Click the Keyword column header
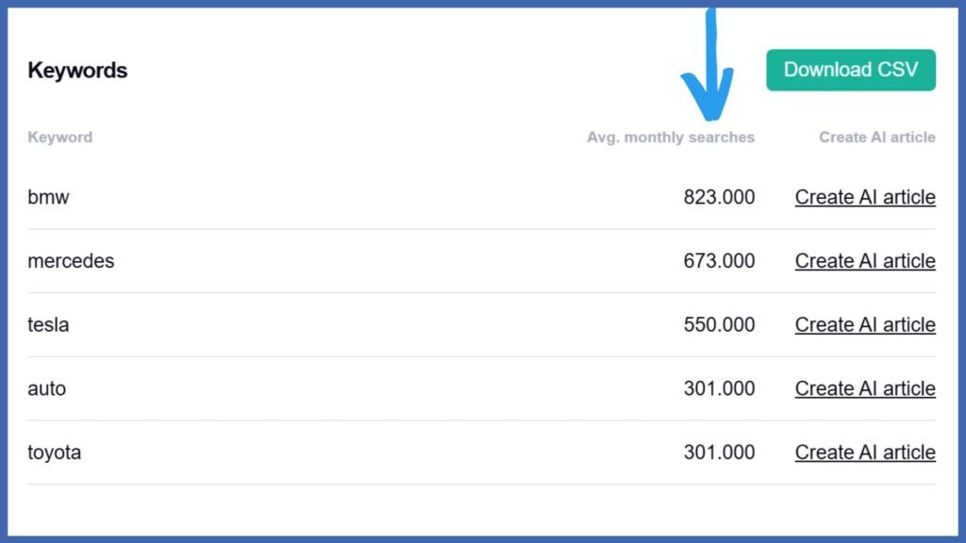 [59, 138]
